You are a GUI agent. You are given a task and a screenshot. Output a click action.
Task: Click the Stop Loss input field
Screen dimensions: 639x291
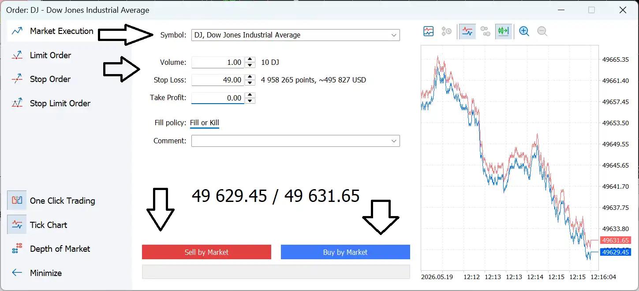217,80
